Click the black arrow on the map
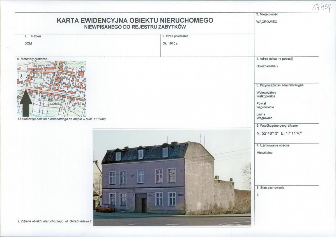336x237 pixels. point(26,103)
